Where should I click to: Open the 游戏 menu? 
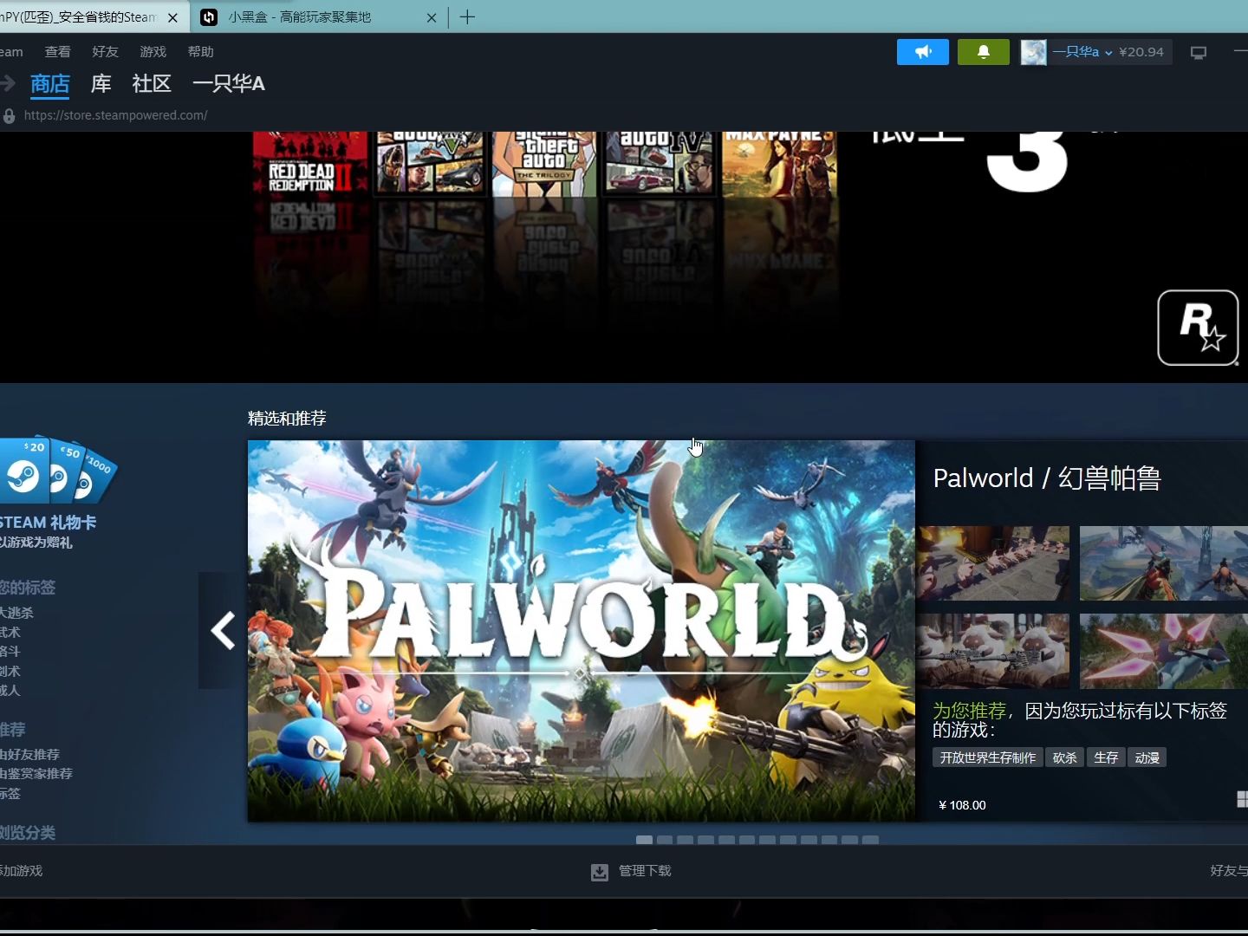pos(153,52)
